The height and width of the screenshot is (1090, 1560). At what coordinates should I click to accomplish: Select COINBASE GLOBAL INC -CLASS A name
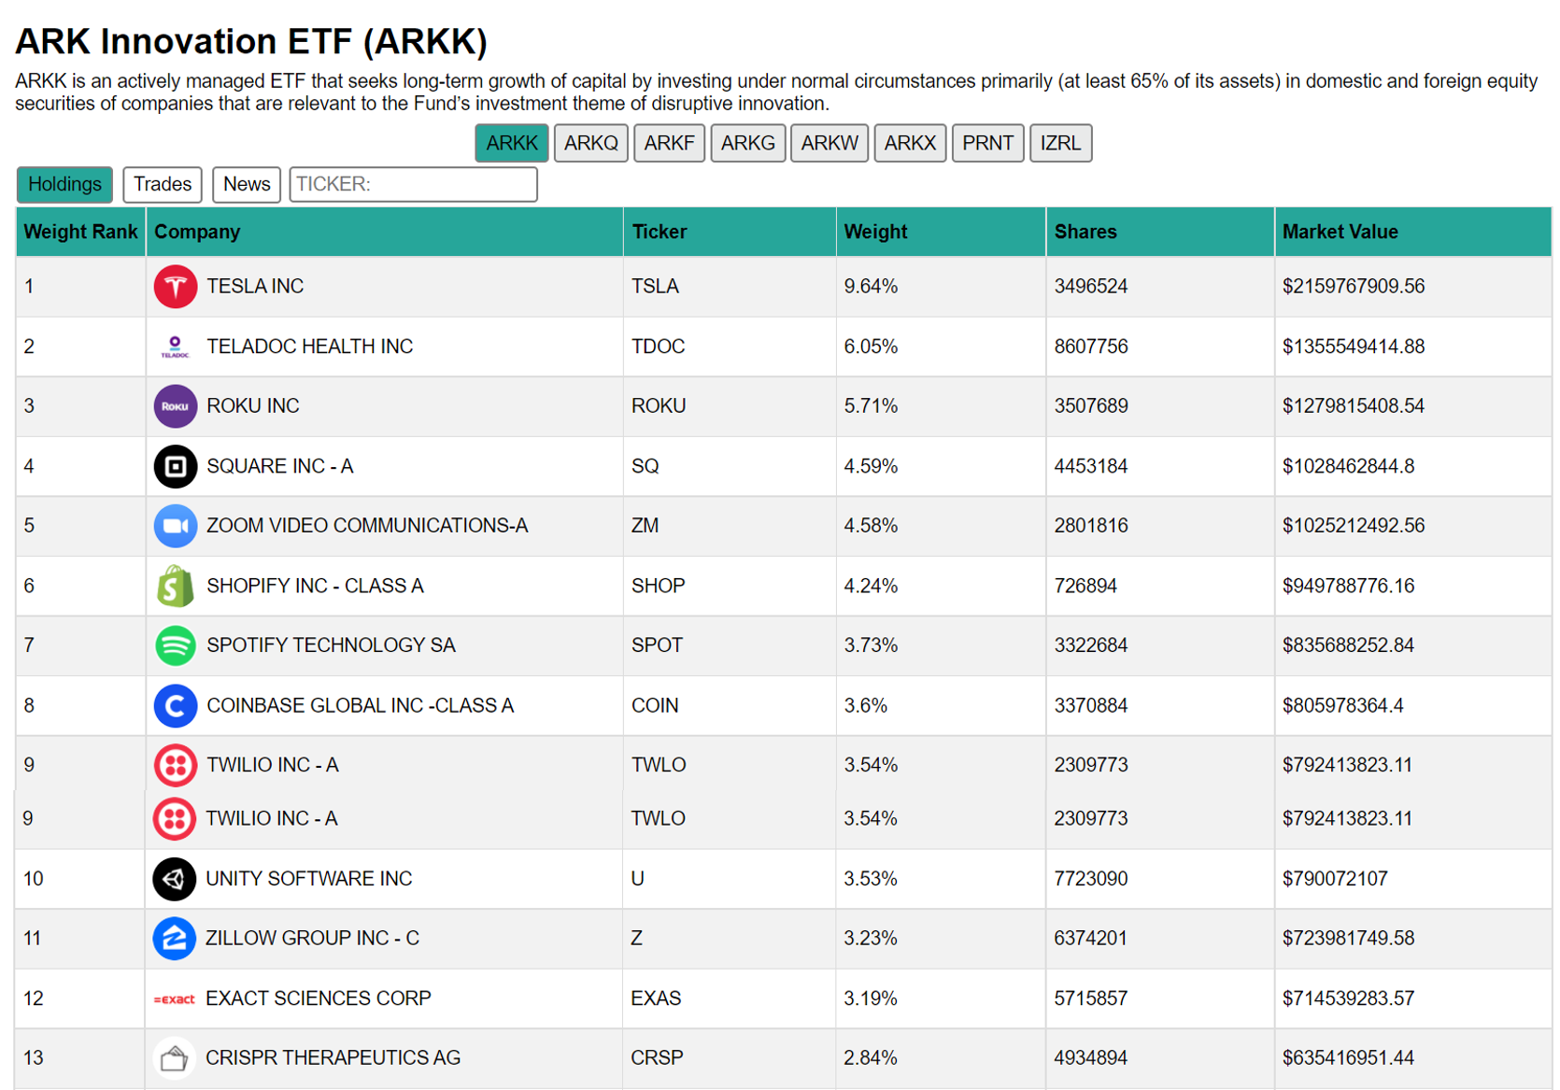point(360,706)
